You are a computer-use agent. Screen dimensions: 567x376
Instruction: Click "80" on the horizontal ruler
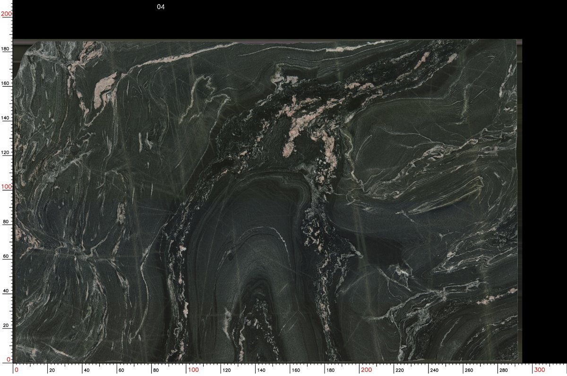pyautogui.click(x=156, y=370)
